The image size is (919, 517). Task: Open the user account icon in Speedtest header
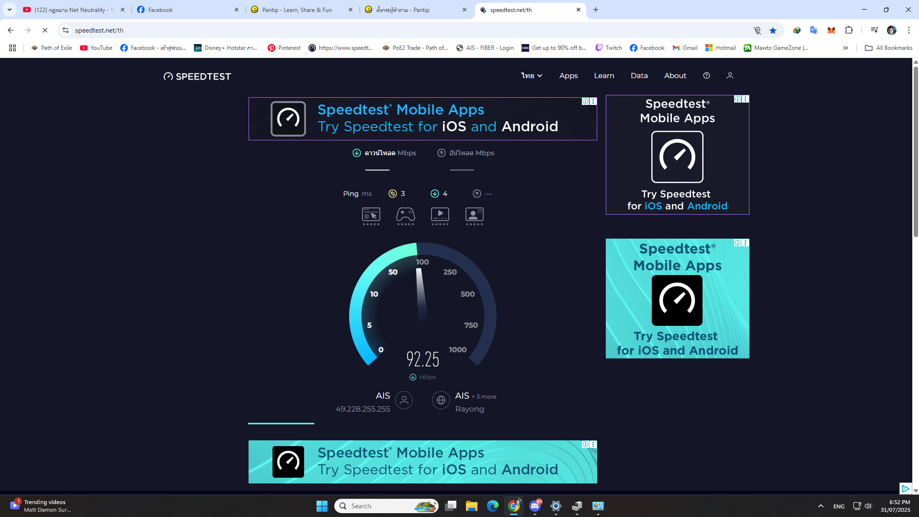point(730,76)
